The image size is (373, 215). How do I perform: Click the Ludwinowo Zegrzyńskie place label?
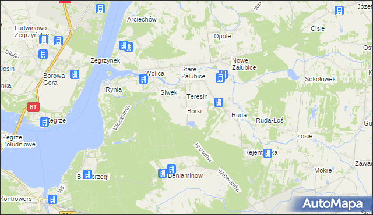31,31
